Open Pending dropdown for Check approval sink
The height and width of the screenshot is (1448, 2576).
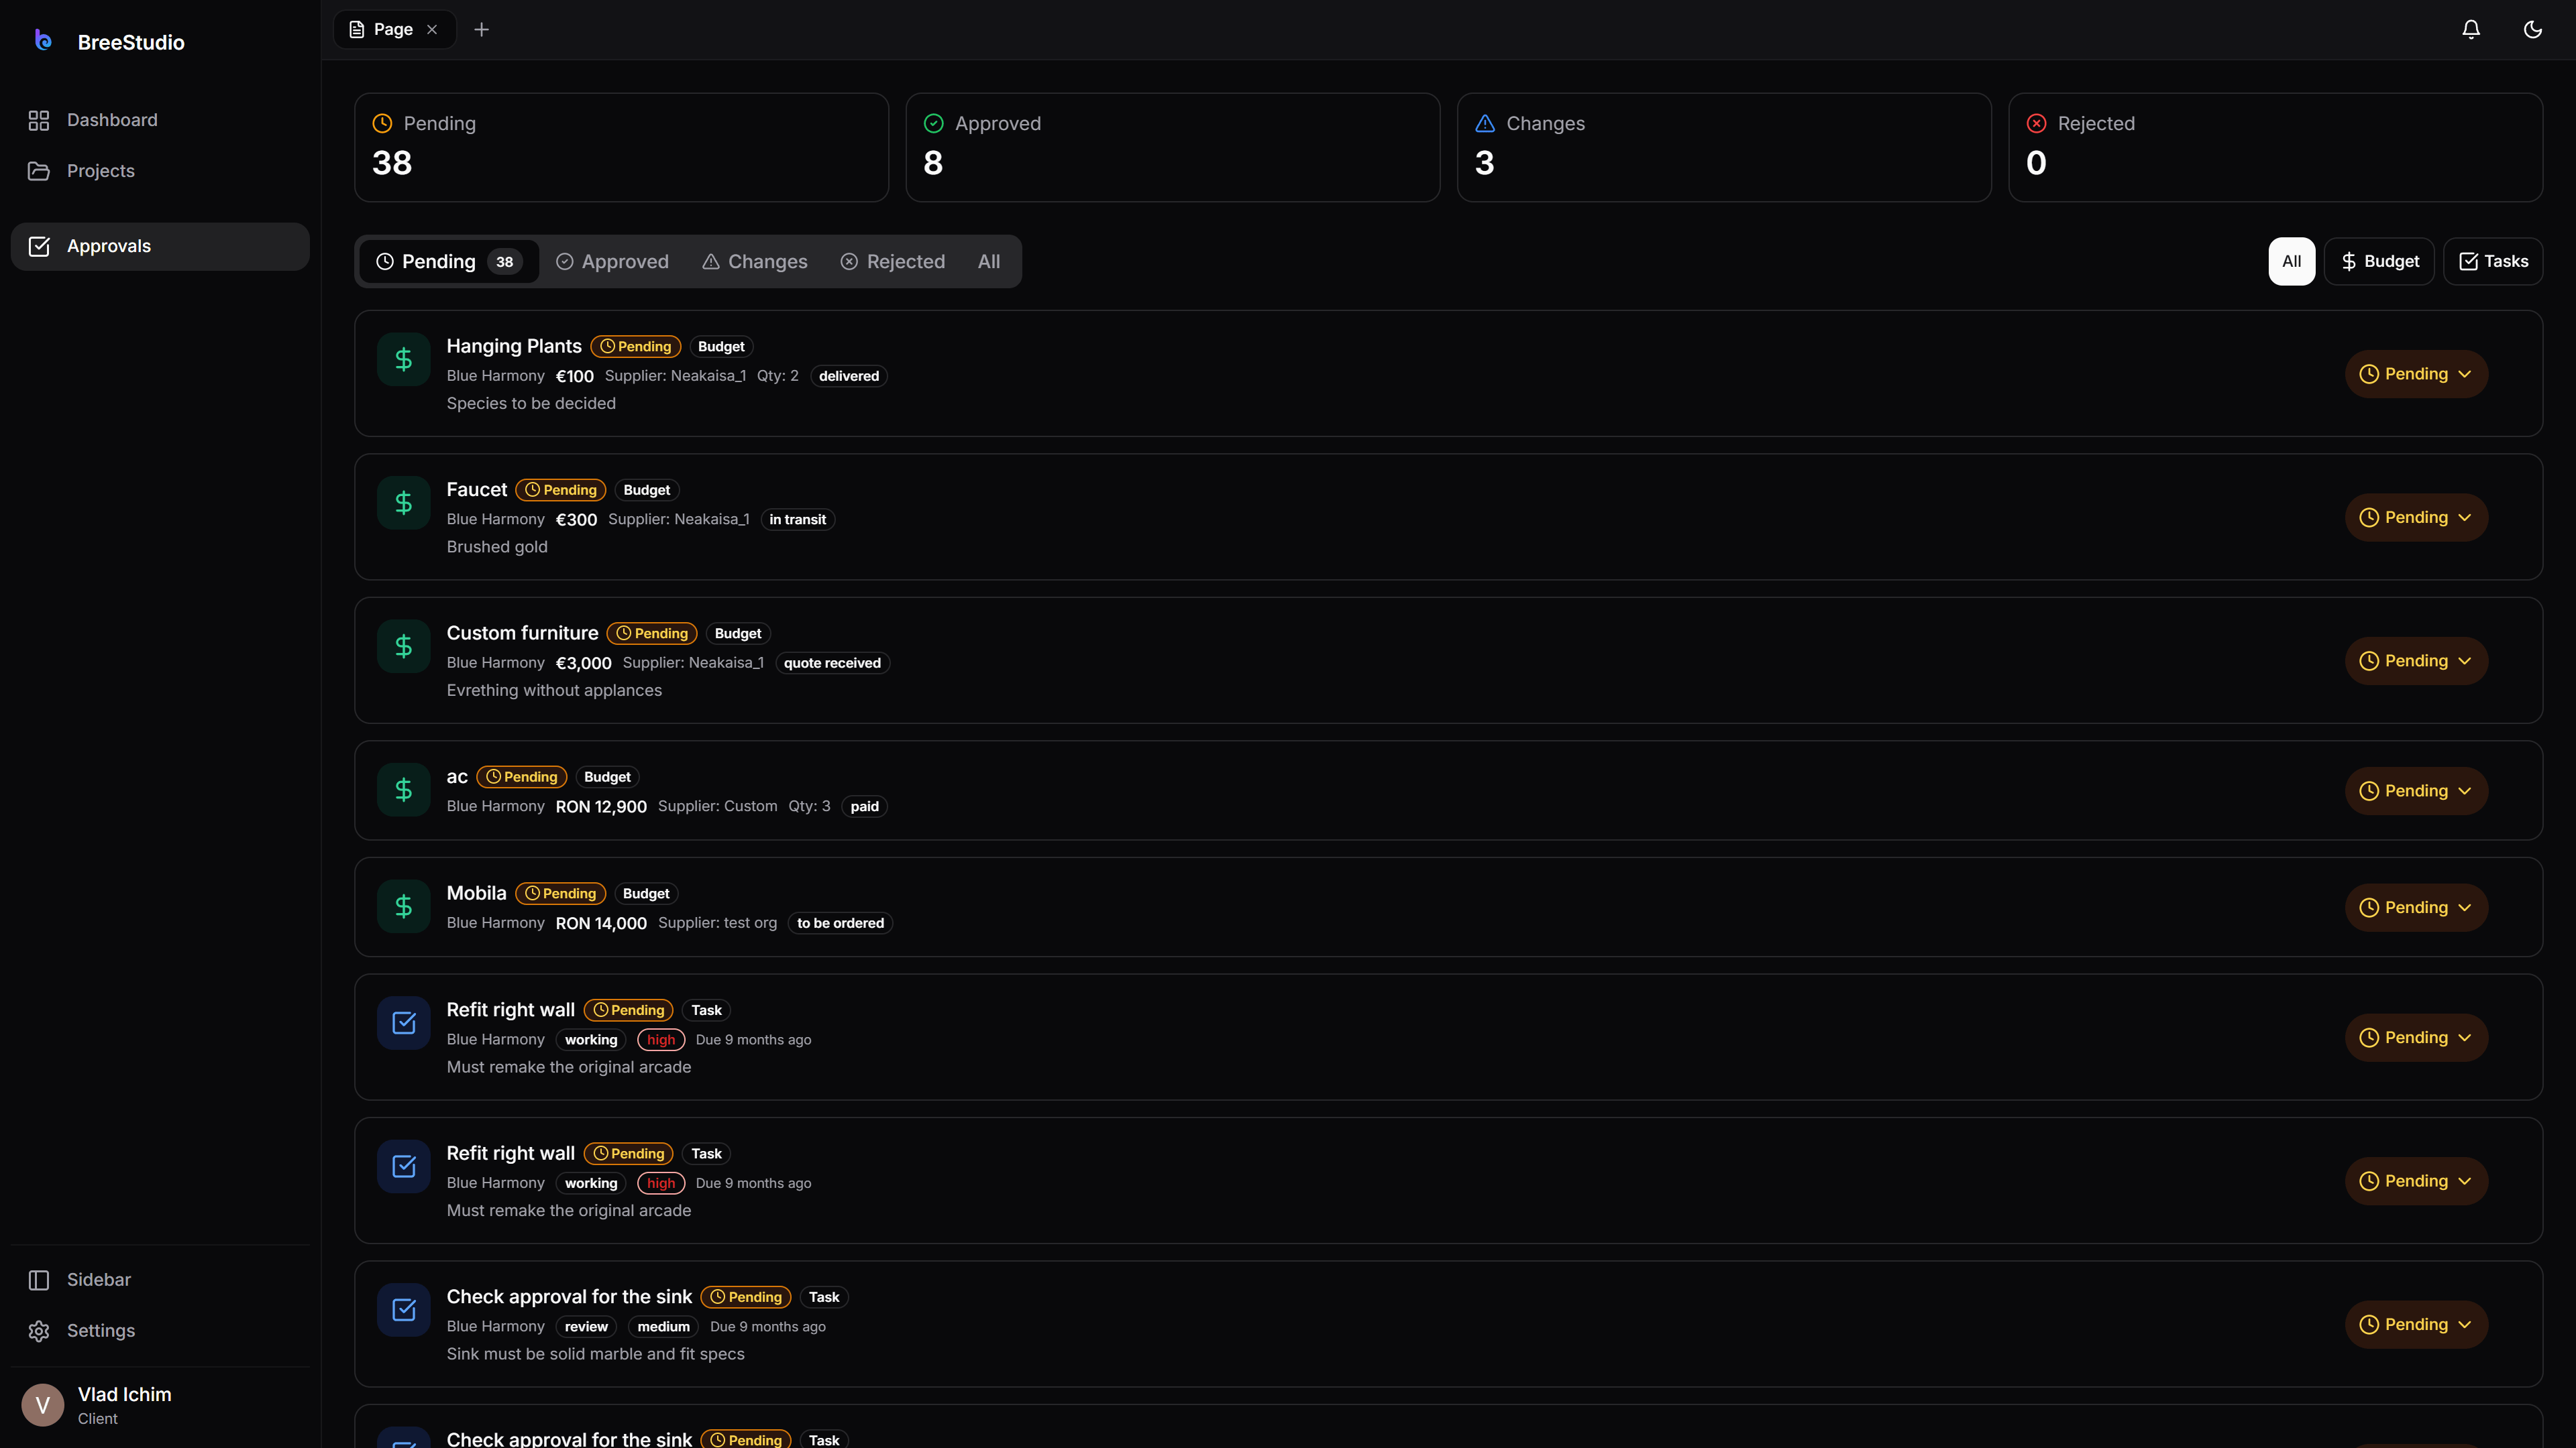click(2416, 1324)
